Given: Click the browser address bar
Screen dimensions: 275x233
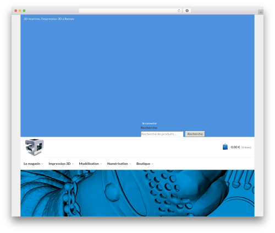Looking at the screenshot, I should pos(130,11).
